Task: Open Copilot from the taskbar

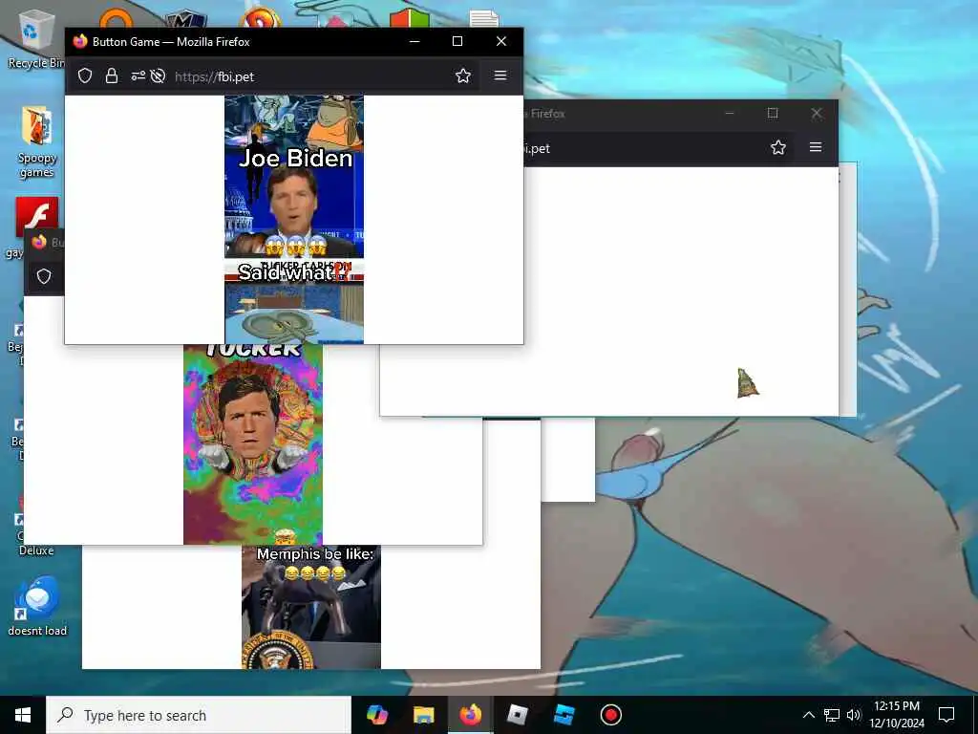Action: (376, 715)
